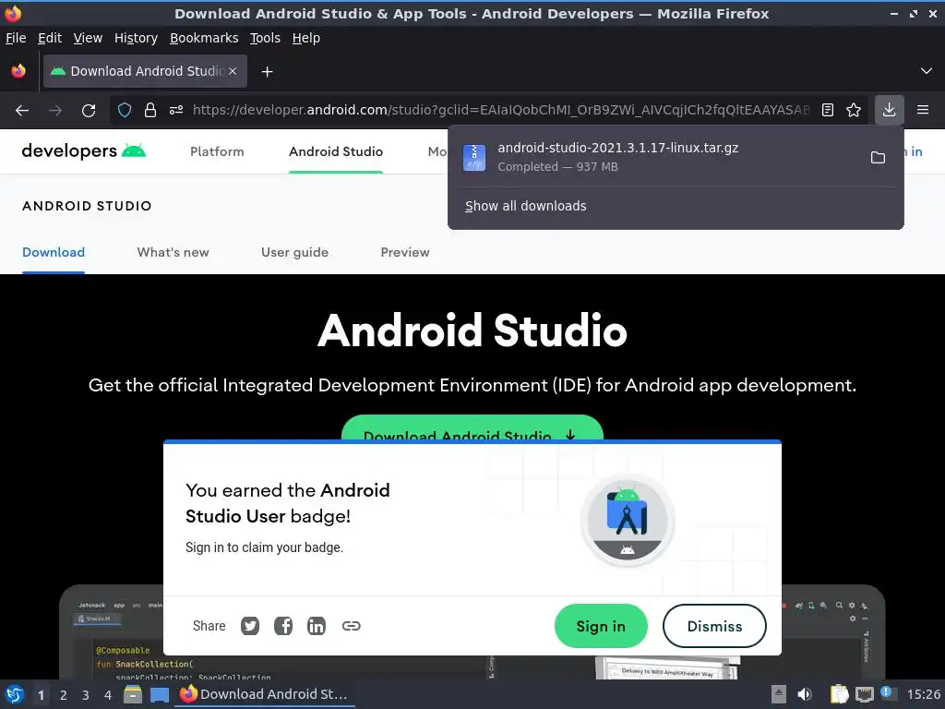
Task: Open the View menu
Action: tap(88, 38)
